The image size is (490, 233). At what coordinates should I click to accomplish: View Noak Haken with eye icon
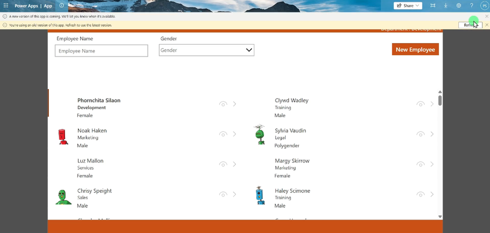point(223,134)
